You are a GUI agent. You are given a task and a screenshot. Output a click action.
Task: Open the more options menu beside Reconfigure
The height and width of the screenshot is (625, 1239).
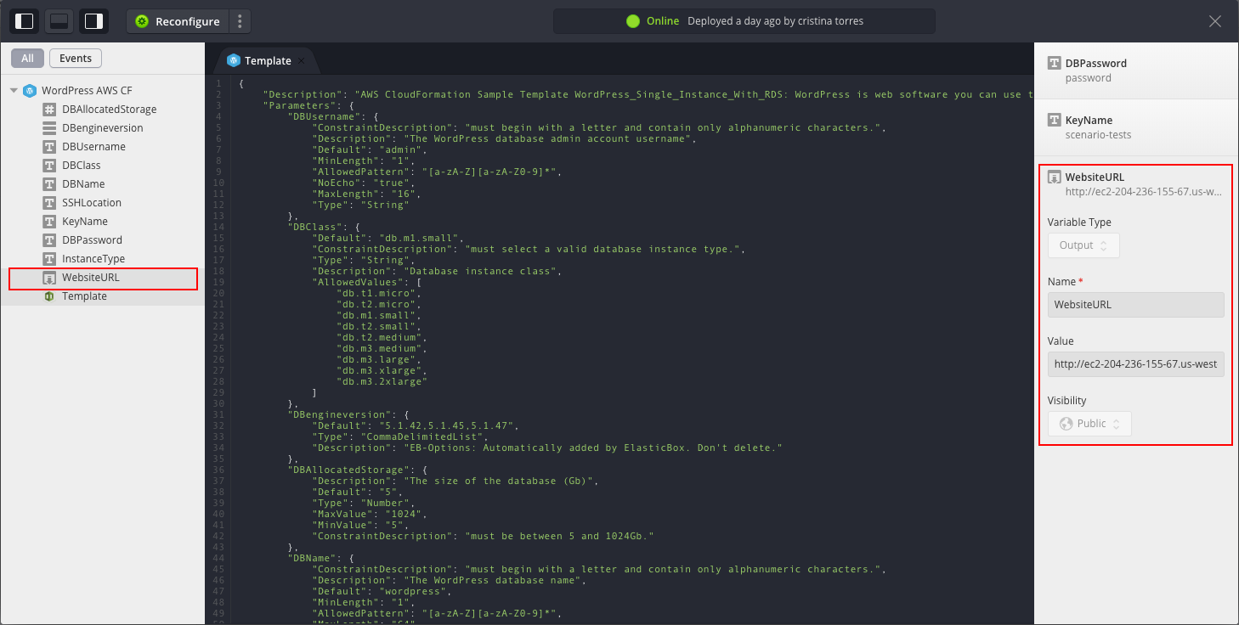click(x=240, y=21)
